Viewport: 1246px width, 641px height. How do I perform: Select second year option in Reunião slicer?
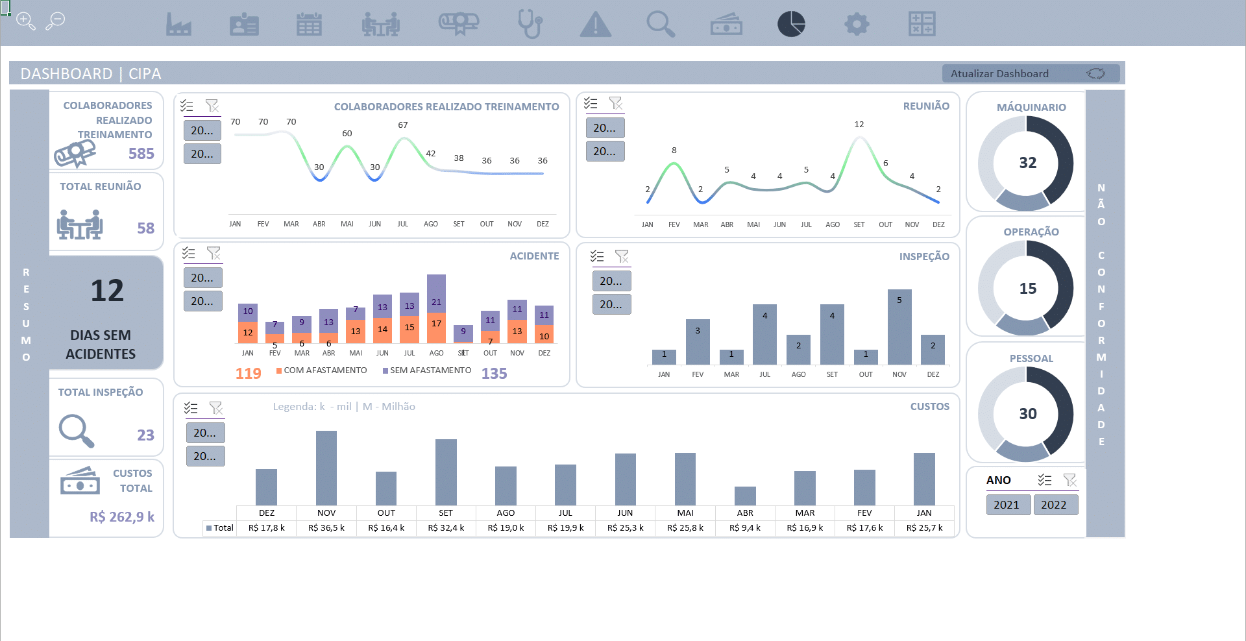[x=605, y=151]
